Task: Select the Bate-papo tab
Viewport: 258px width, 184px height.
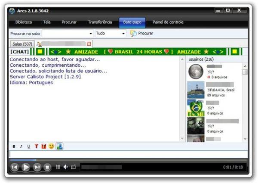Action: [x=132, y=22]
